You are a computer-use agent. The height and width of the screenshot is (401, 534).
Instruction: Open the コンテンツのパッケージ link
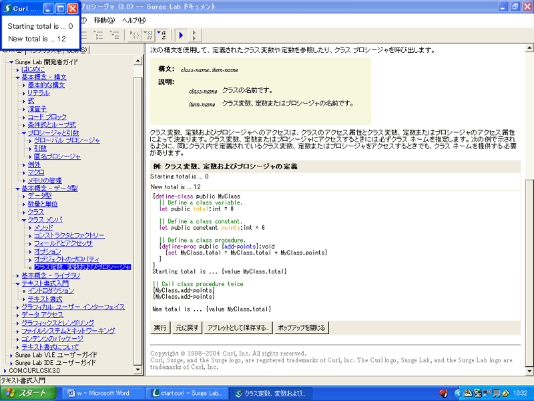coord(53,339)
